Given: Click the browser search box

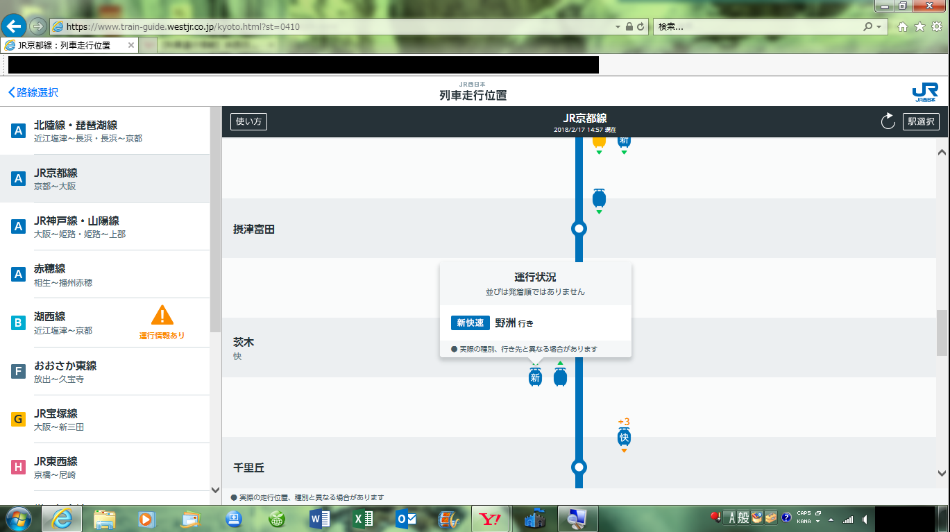Looking at the screenshot, I should point(756,26).
